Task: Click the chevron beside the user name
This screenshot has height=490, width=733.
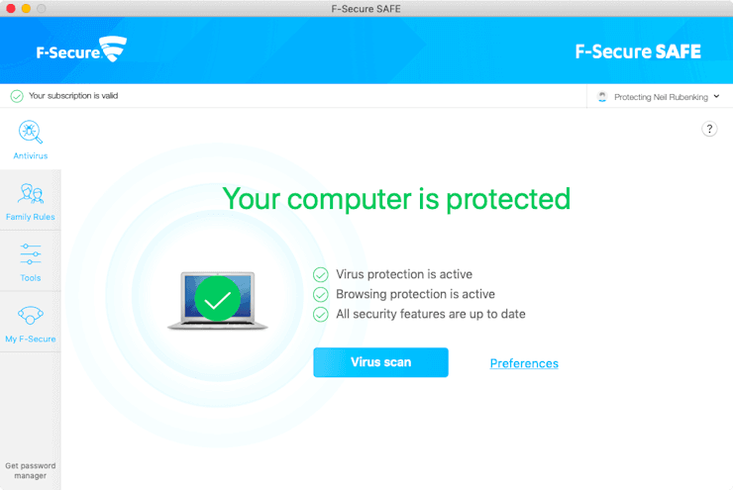Action: (x=716, y=96)
